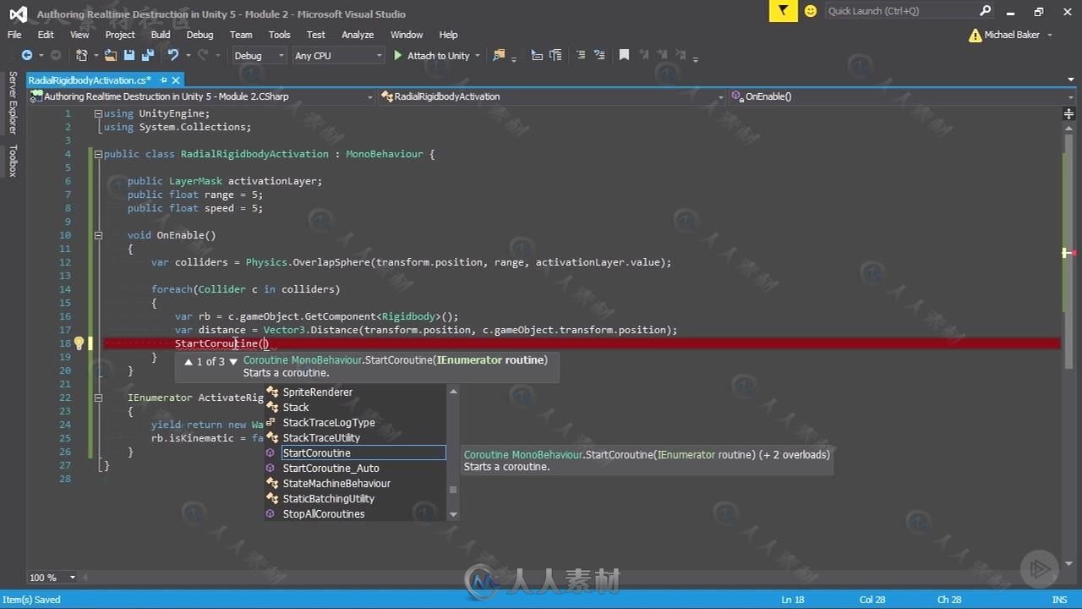Click the Undo arrow icon

(x=173, y=55)
